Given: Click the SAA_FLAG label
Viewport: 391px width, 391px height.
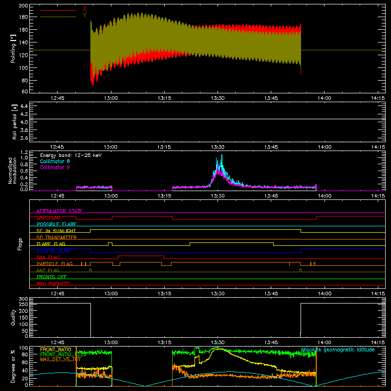Looking at the screenshot, I should 48,257.
